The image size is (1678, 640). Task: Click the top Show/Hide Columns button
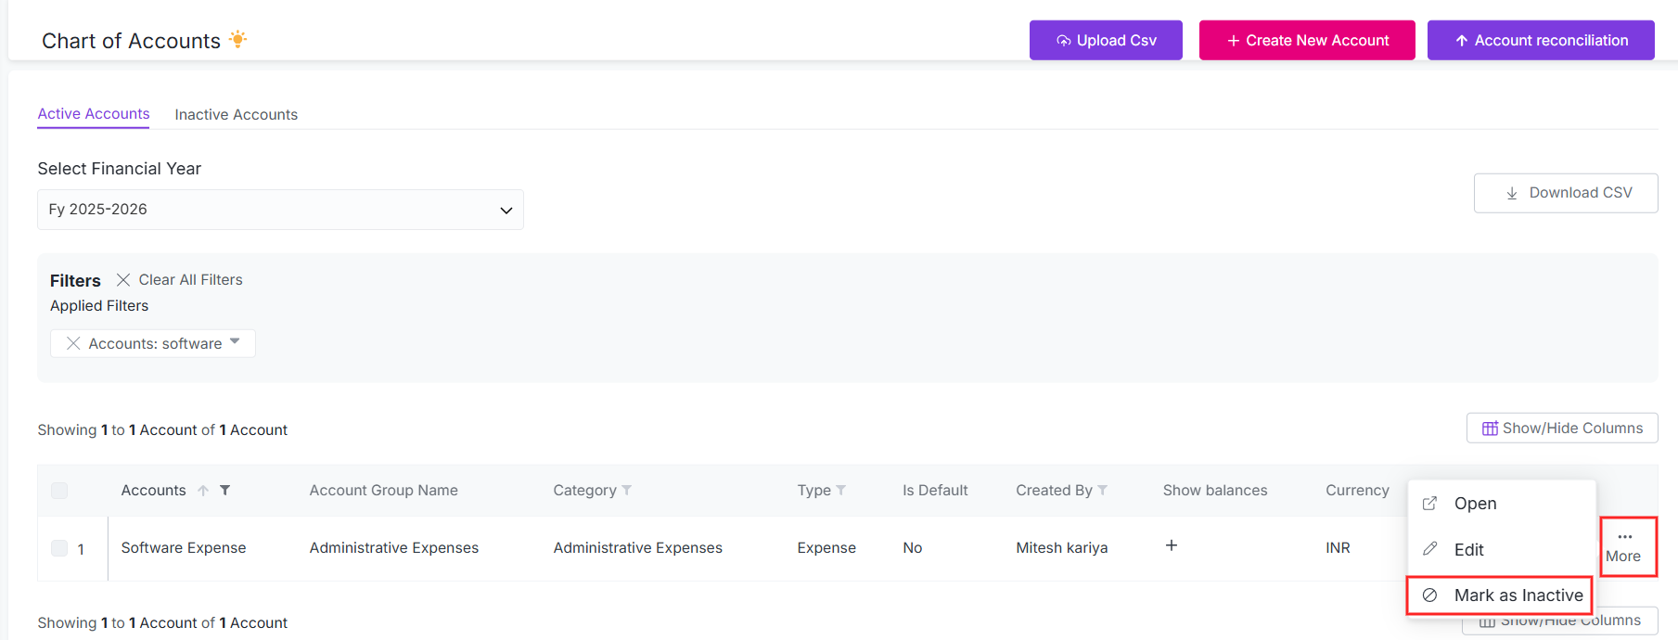point(1562,429)
